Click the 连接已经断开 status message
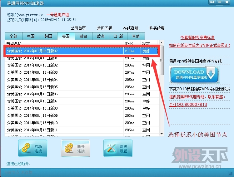Image resolution: width=234 pixels, height=177 pixels. point(18,164)
